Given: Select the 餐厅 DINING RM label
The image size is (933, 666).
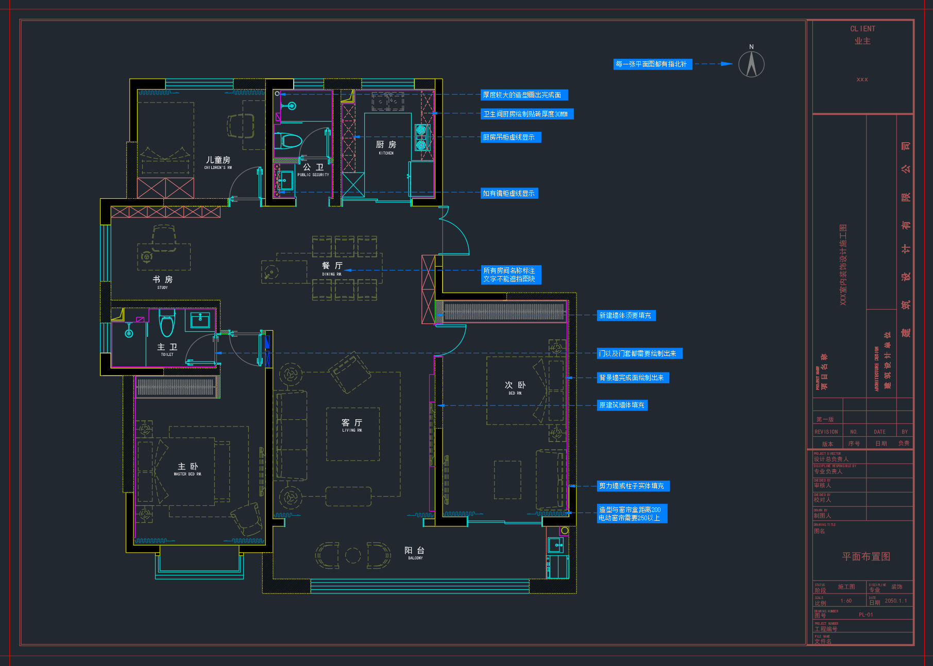Looking at the screenshot, I should point(332,268).
